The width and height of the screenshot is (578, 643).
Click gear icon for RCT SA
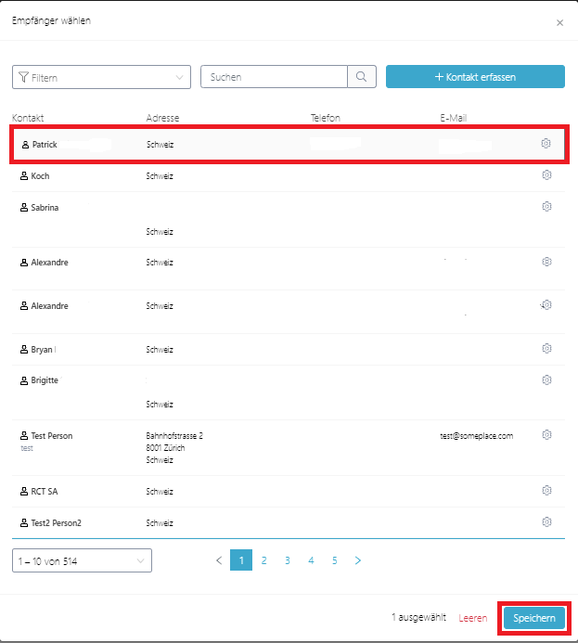point(546,490)
